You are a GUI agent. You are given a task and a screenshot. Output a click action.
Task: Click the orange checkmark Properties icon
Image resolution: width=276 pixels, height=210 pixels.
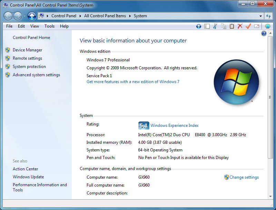click(248, 26)
